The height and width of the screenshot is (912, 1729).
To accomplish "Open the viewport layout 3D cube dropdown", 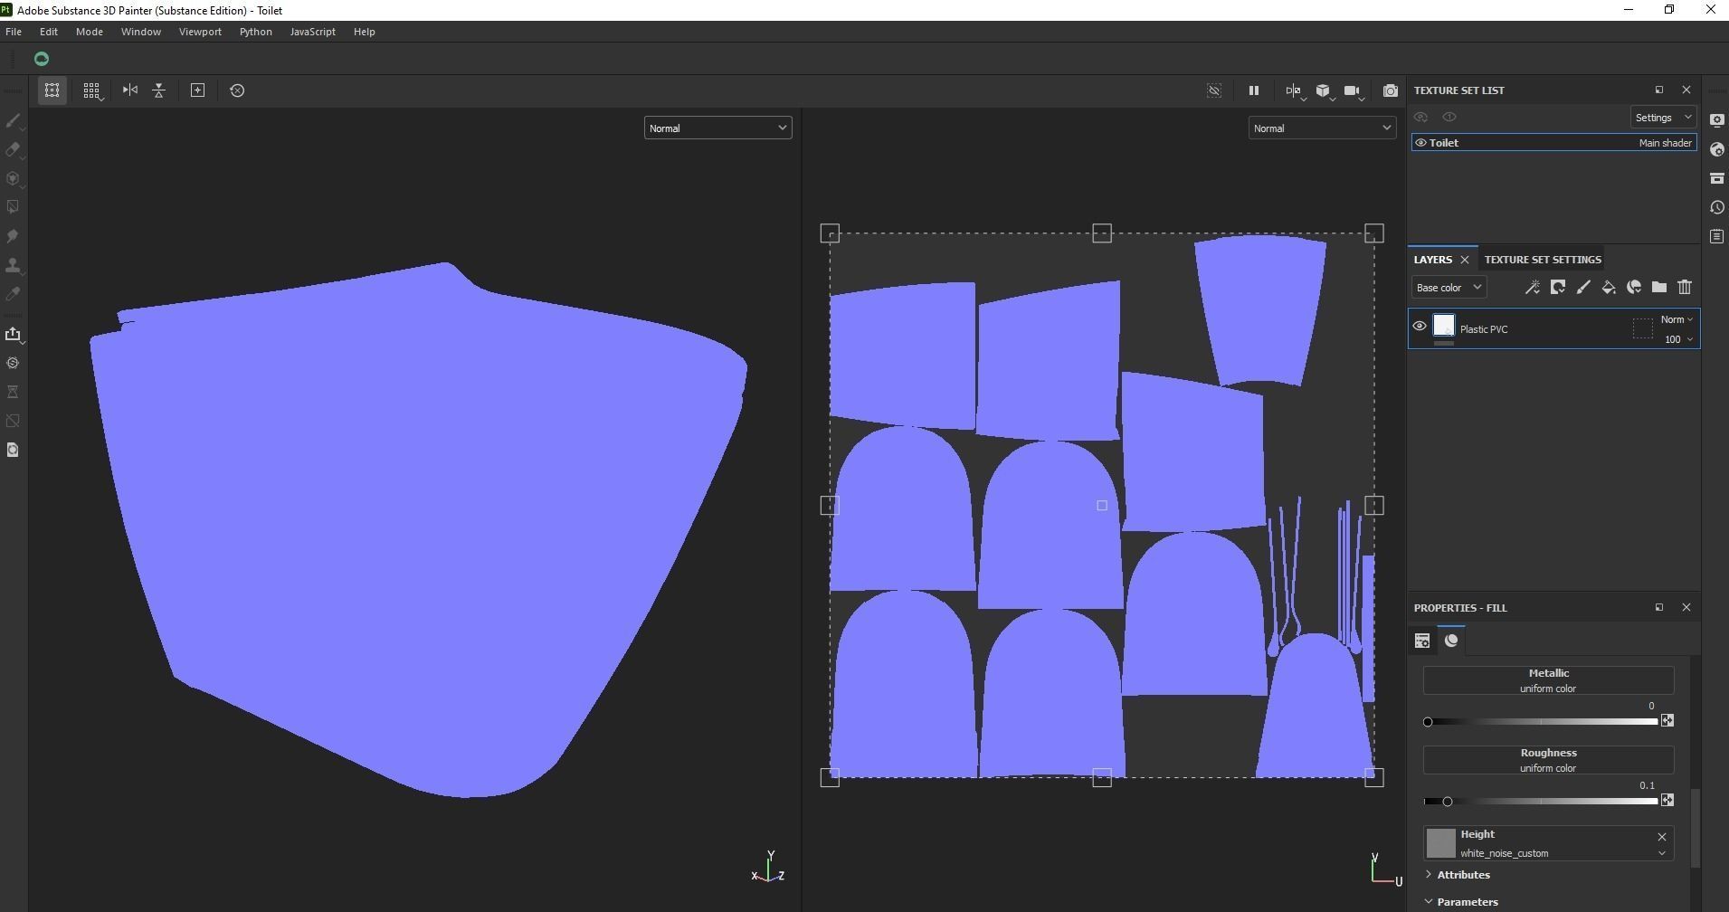I will coord(1325,91).
